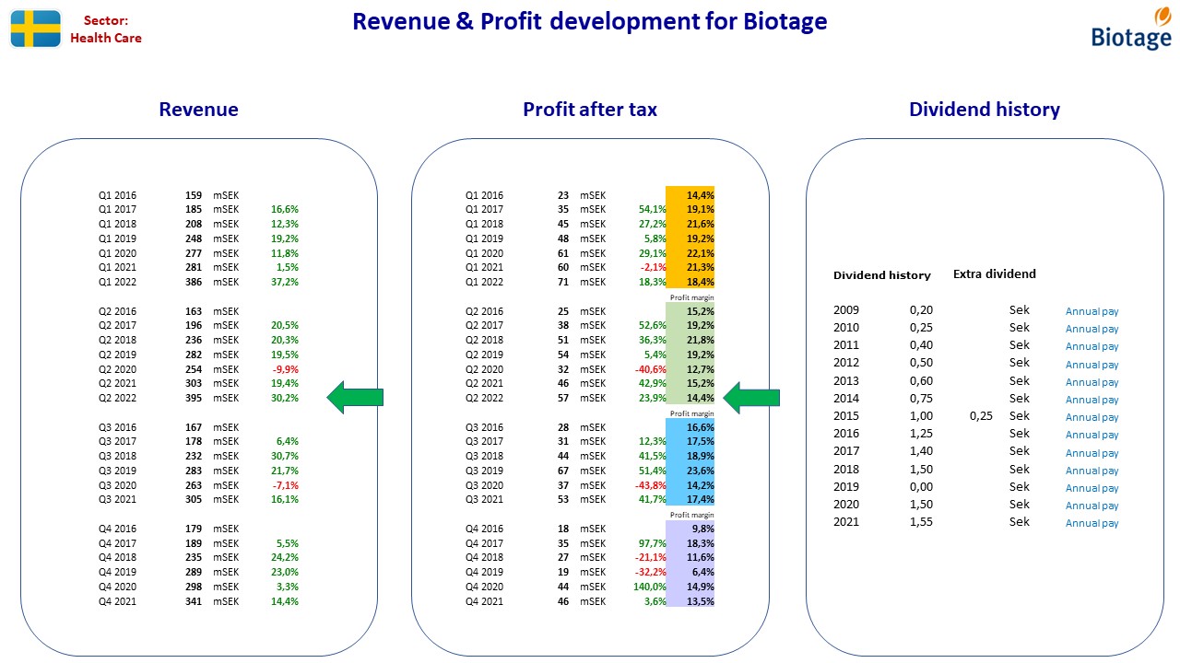Click the Annual pay link for 2009
1180x663 pixels.
pos(1092,311)
